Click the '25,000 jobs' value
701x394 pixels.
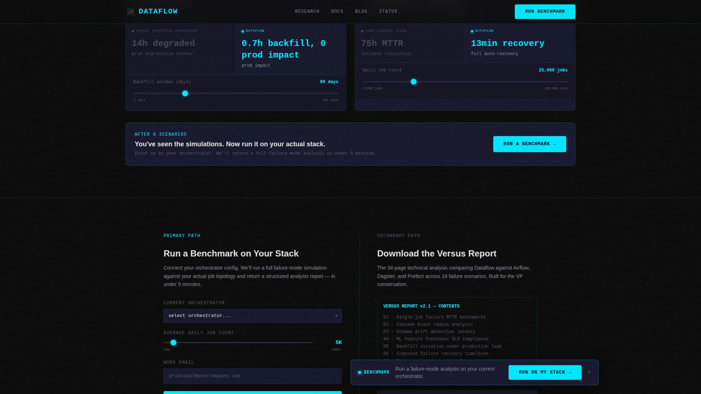(x=553, y=70)
